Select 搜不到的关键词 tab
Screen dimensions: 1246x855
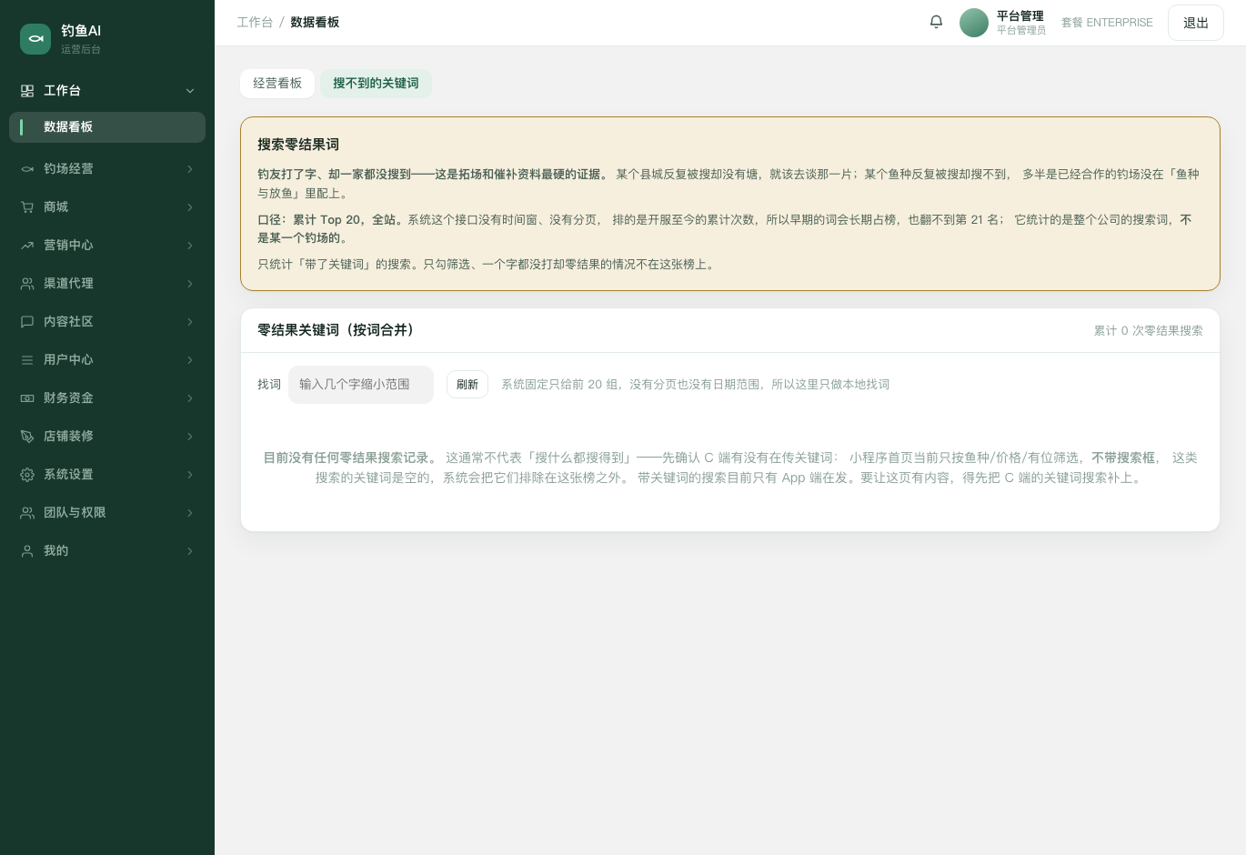tap(376, 84)
